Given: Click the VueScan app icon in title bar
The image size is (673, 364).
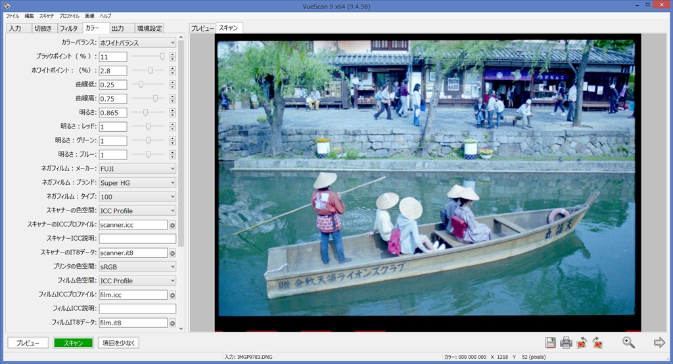Looking at the screenshot, I should [7, 6].
